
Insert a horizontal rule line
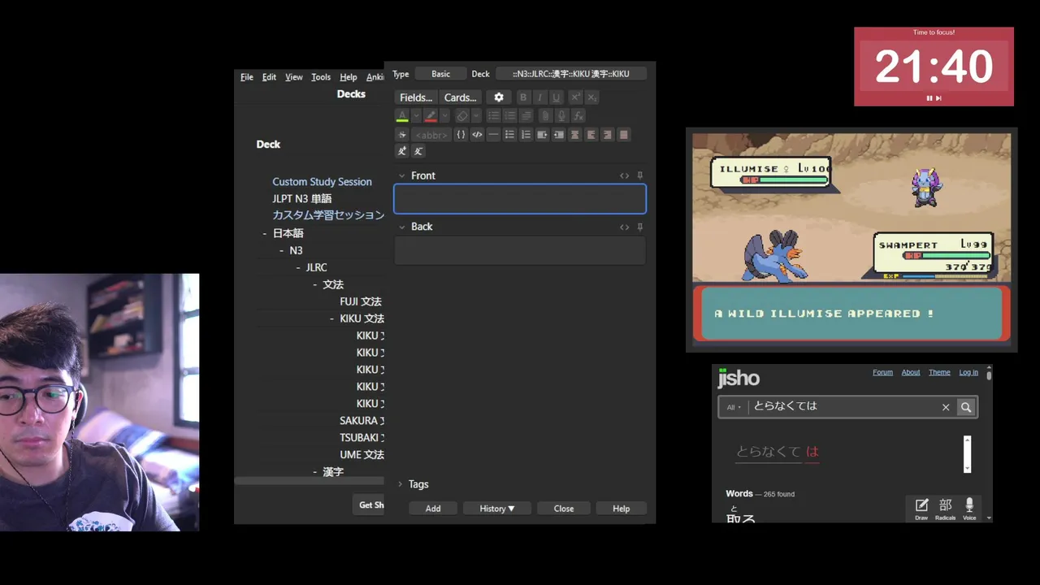click(493, 135)
